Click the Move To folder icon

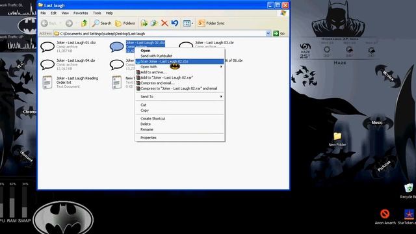[x=144, y=23]
